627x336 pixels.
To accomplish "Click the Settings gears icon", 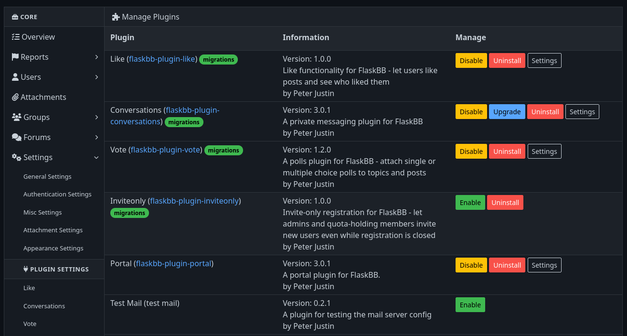I will pyautogui.click(x=16, y=157).
